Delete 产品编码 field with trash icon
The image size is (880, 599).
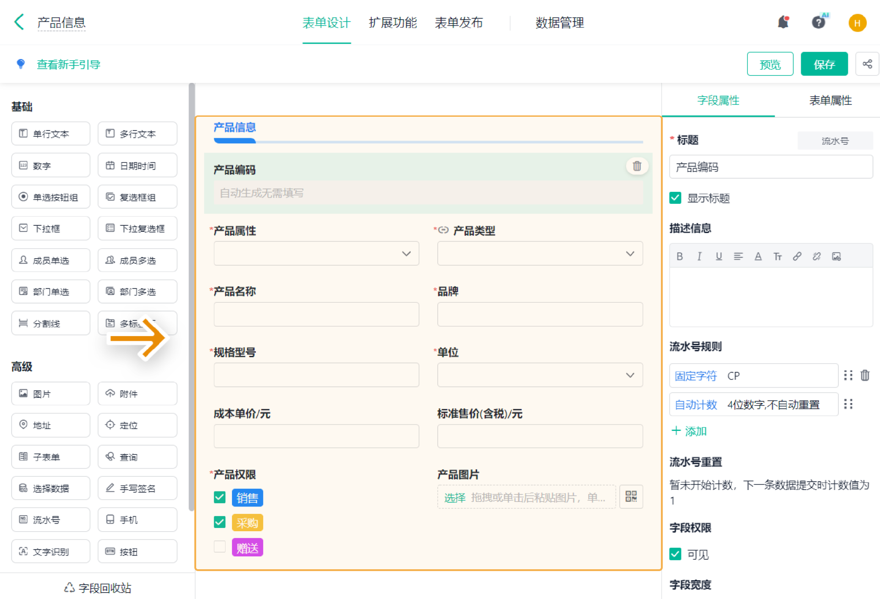tap(637, 166)
